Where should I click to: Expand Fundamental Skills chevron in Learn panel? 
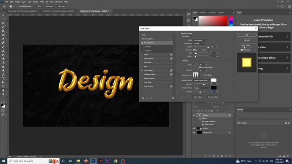click(x=287, y=36)
